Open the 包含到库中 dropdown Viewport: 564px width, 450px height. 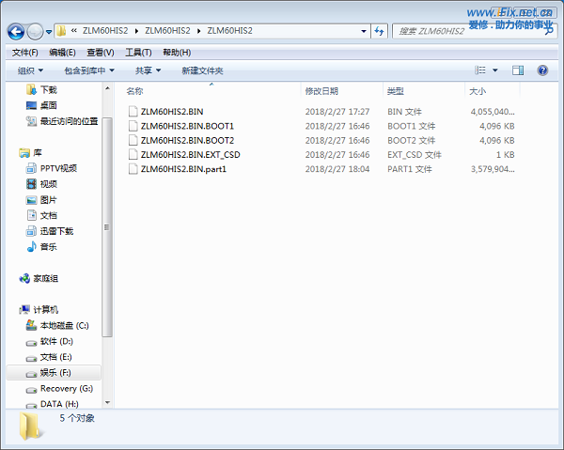pos(88,70)
